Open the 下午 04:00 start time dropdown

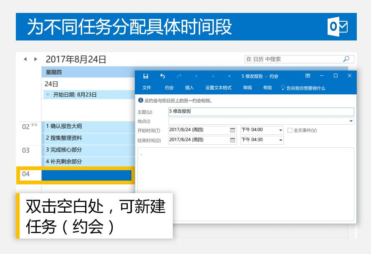coord(280,130)
